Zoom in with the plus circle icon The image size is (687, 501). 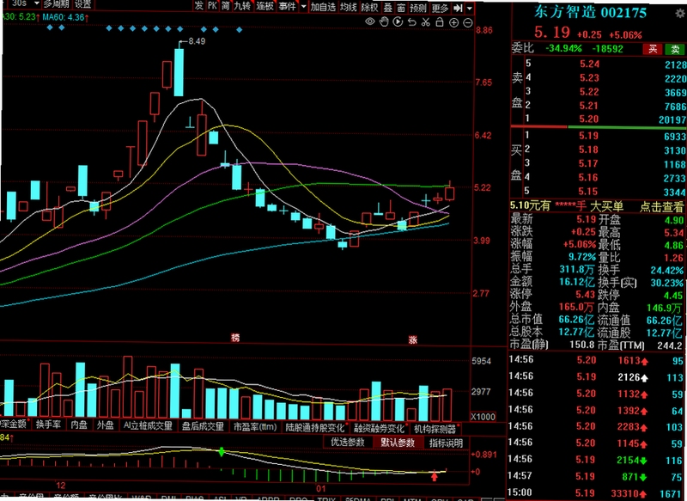click(454, 22)
